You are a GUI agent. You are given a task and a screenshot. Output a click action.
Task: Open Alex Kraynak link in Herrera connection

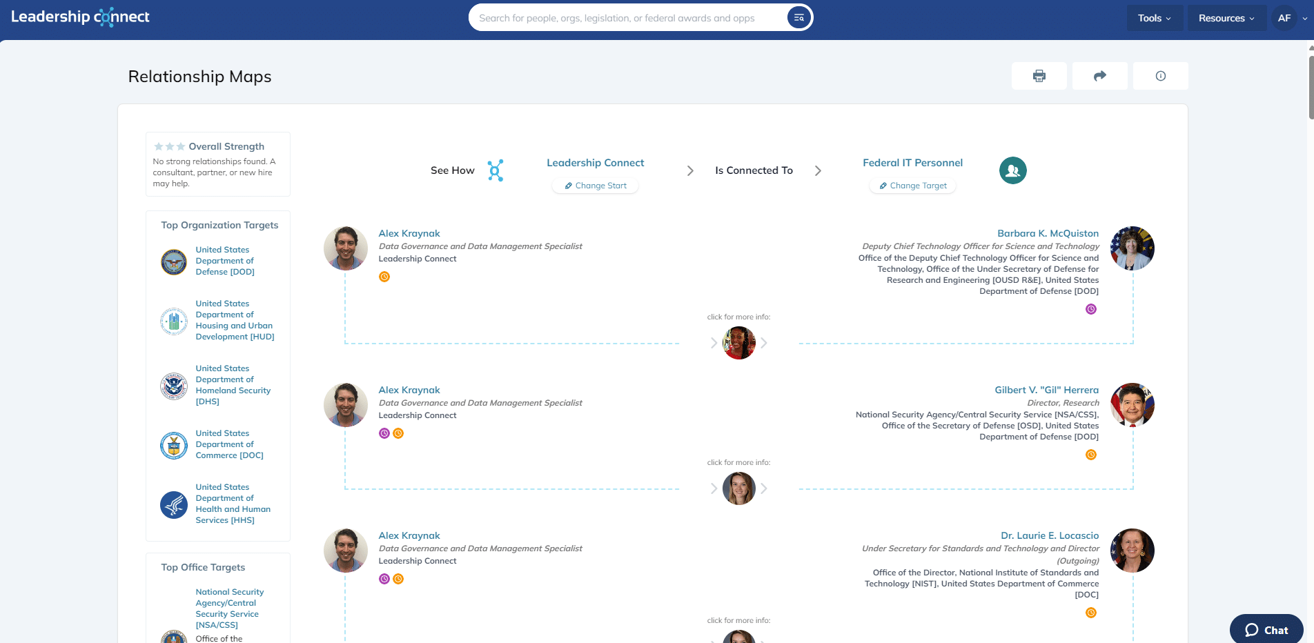pos(409,390)
